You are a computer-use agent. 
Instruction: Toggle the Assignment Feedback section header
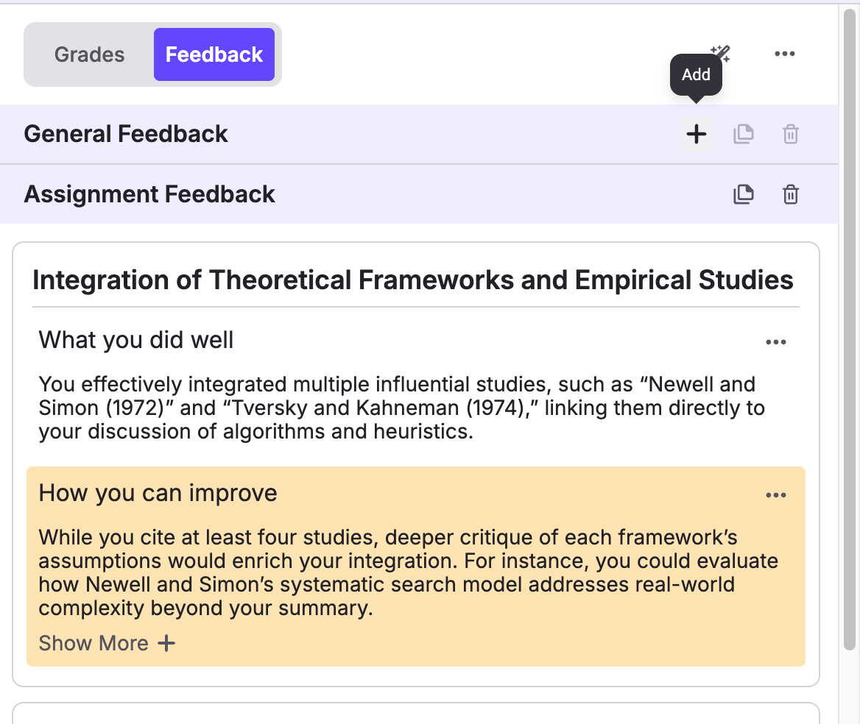tap(149, 194)
